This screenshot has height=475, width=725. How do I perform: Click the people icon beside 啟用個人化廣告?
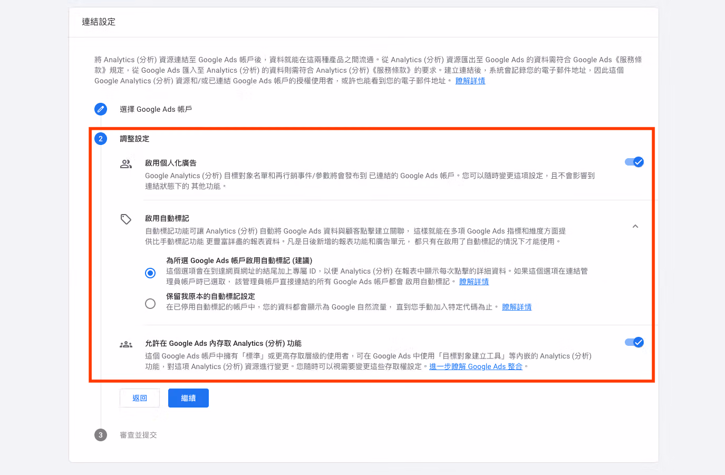point(126,164)
